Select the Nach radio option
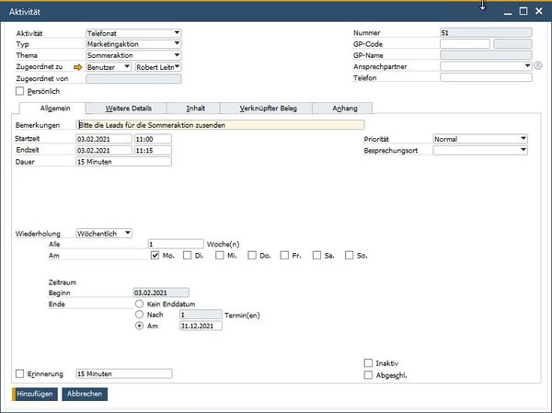The height and width of the screenshot is (413, 552). [x=140, y=314]
